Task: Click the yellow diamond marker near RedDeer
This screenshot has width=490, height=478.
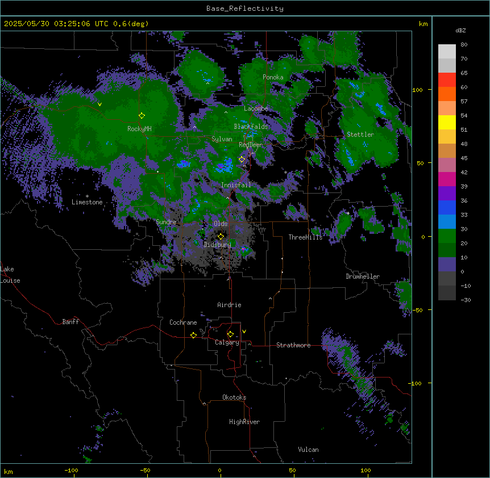Action: point(242,160)
